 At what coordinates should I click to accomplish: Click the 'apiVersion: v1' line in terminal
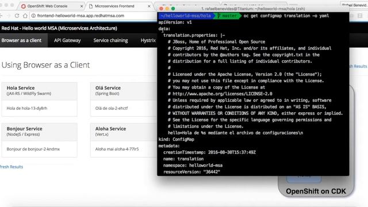point(175,22)
